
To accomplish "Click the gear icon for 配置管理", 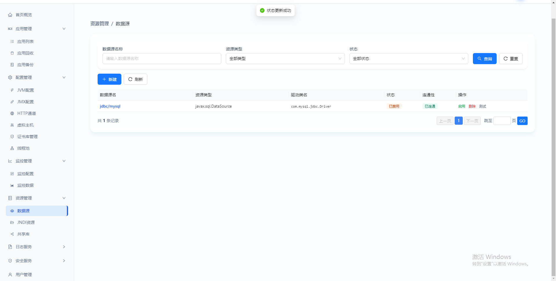I will click(x=10, y=77).
